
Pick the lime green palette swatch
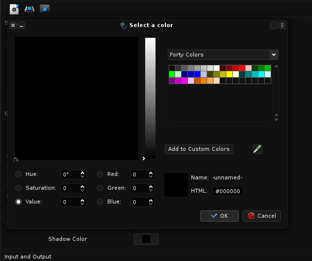coord(172,74)
